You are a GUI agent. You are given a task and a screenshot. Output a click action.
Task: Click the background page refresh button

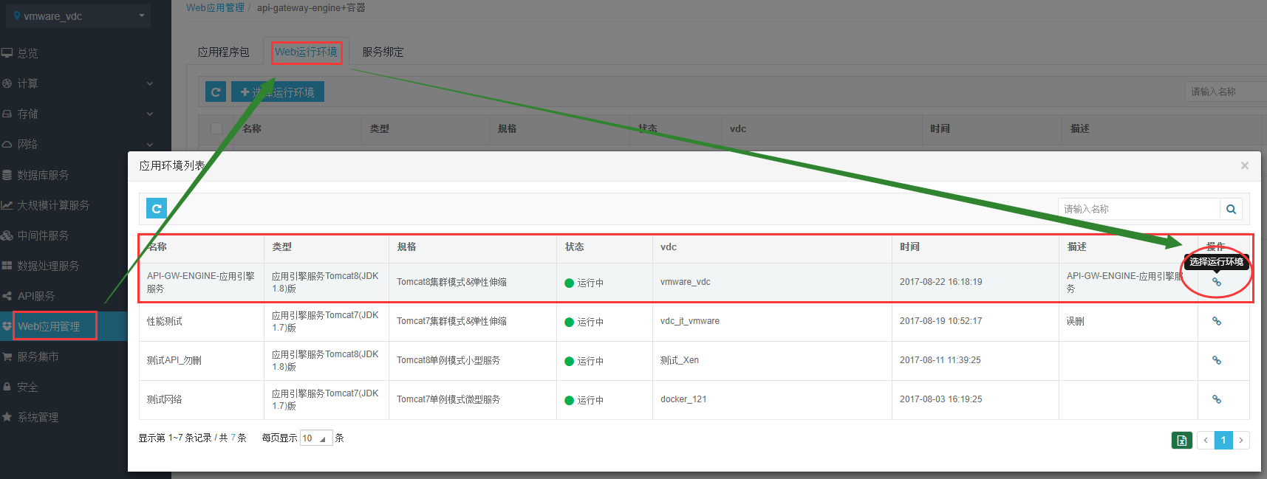coord(216,92)
